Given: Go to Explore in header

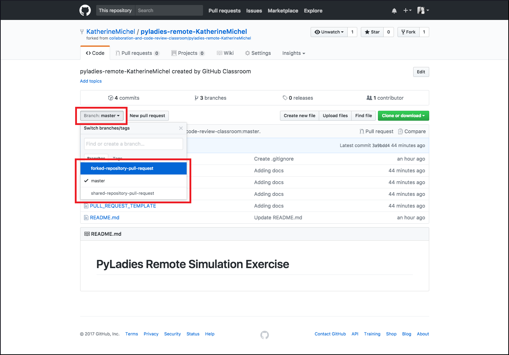Looking at the screenshot, I should [x=313, y=11].
